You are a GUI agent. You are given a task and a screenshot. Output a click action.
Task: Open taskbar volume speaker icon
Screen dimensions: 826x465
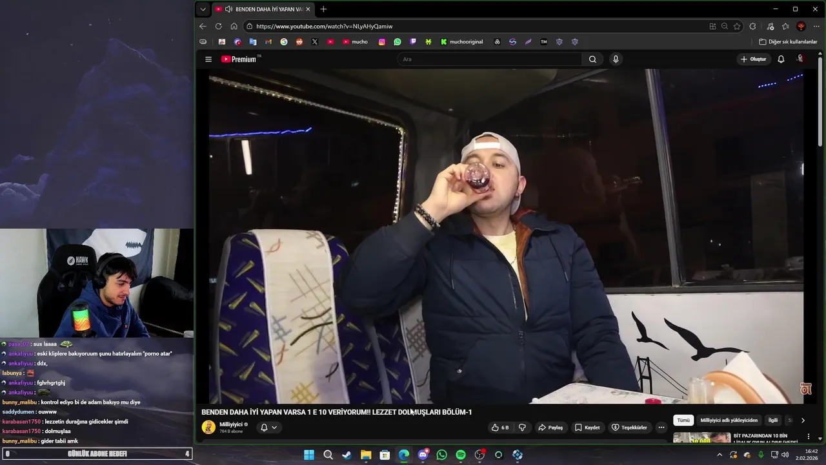tap(785, 455)
